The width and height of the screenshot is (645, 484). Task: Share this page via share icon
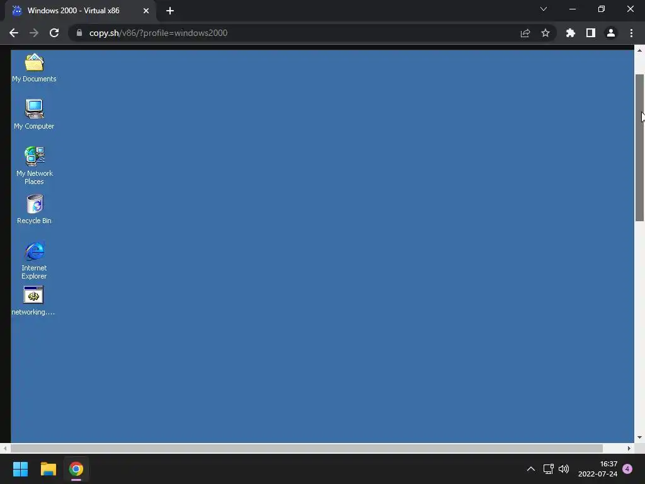click(x=525, y=33)
